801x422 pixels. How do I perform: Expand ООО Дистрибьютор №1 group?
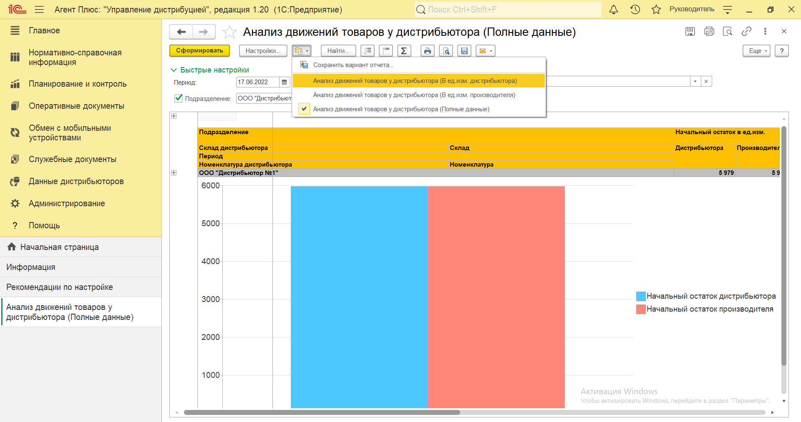(x=174, y=173)
